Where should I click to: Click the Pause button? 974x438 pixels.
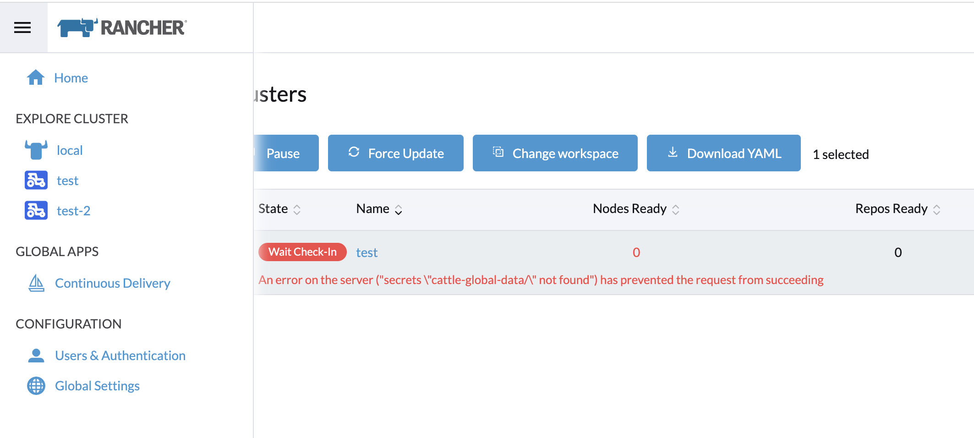pyautogui.click(x=286, y=153)
